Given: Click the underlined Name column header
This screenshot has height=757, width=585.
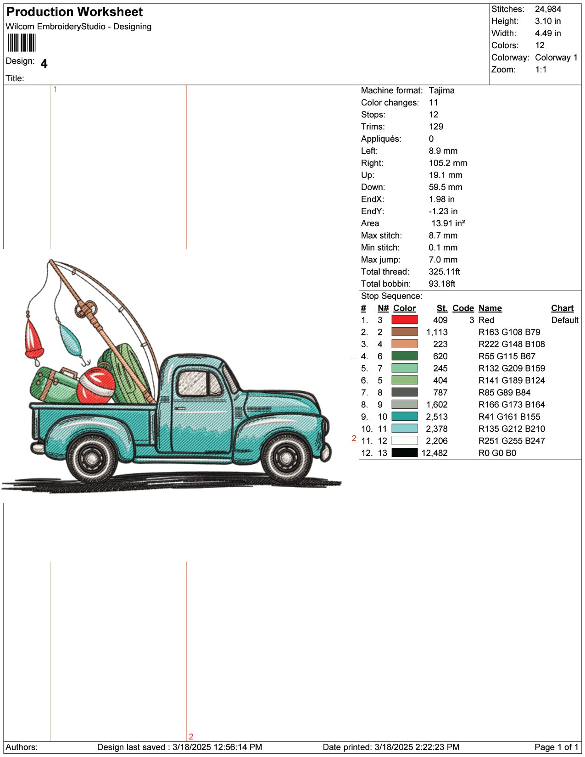Looking at the screenshot, I should (490, 308).
